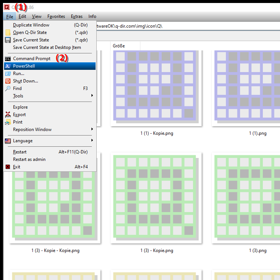The image size is (280, 280).
Task: Choose Duplicate Window from File menu
Action: point(50,25)
